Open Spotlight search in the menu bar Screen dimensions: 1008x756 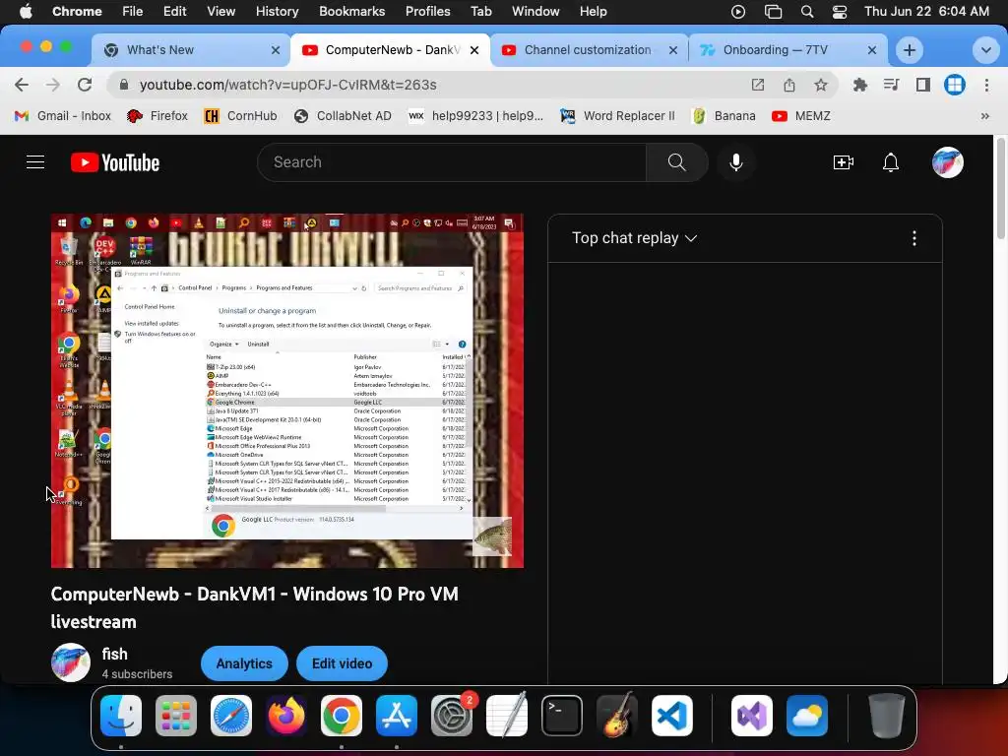pos(807,12)
